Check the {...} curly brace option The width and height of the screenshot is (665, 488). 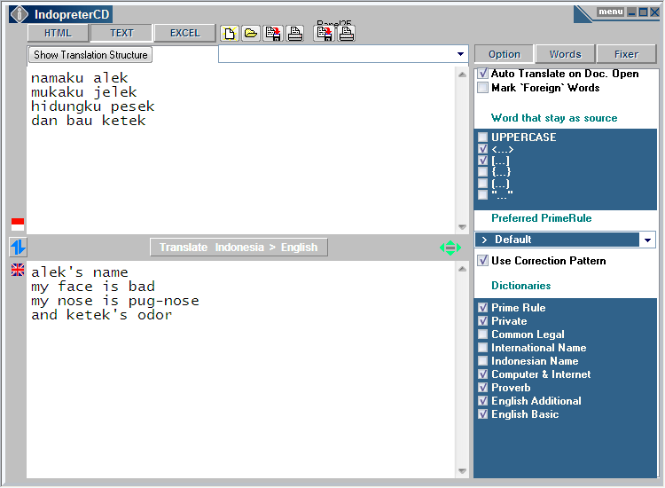[482, 172]
